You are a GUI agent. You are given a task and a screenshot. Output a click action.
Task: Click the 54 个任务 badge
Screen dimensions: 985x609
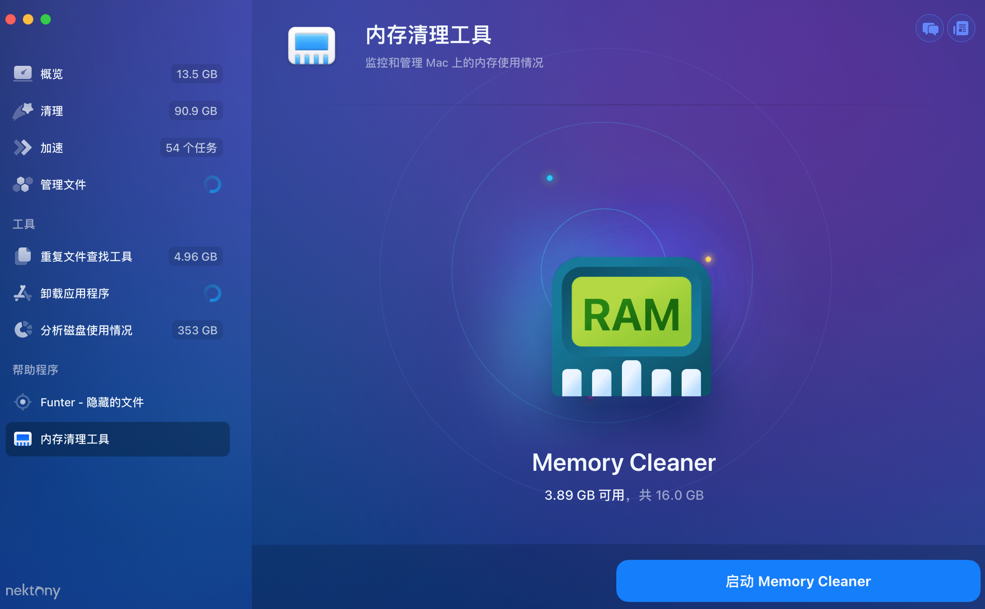tap(191, 148)
